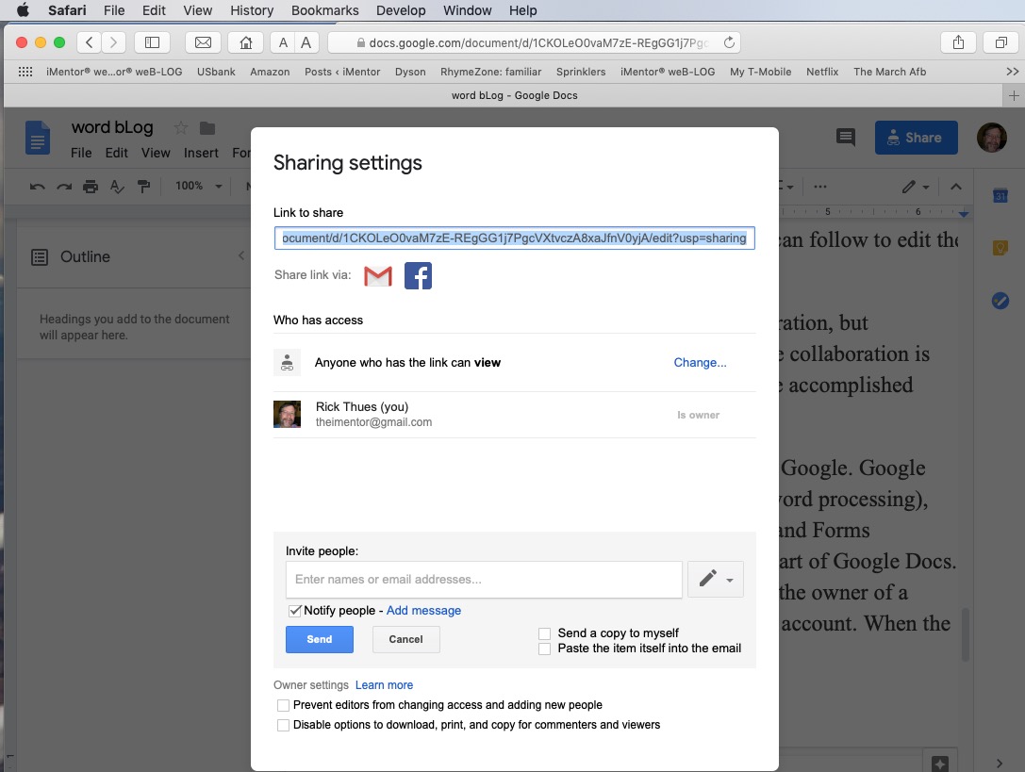The width and height of the screenshot is (1025, 772).
Task: Open the 100% zoom dropdown
Action: tap(199, 187)
